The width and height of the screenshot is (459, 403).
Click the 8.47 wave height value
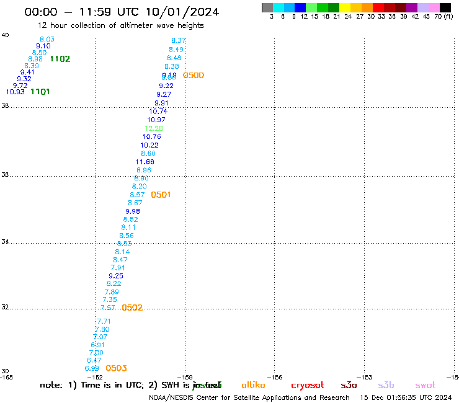tap(120, 260)
